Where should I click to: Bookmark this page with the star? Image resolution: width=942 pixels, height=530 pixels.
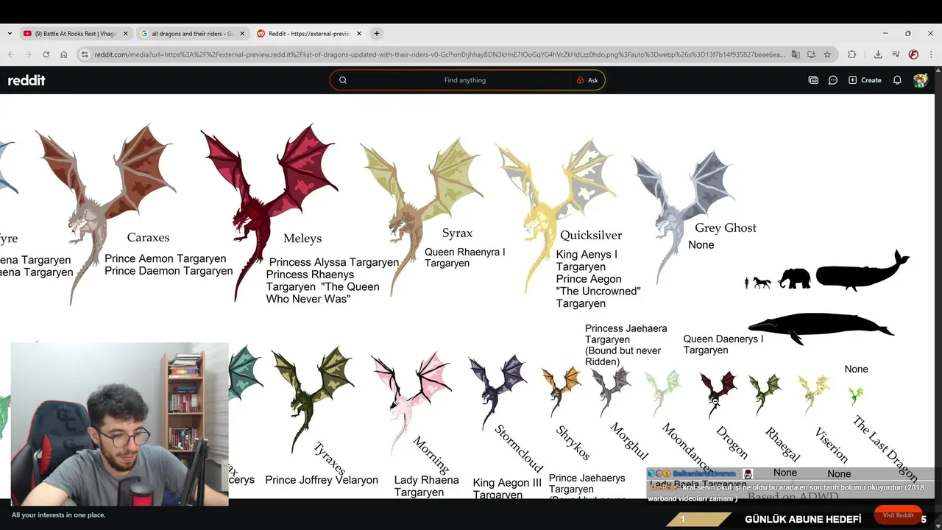(827, 54)
